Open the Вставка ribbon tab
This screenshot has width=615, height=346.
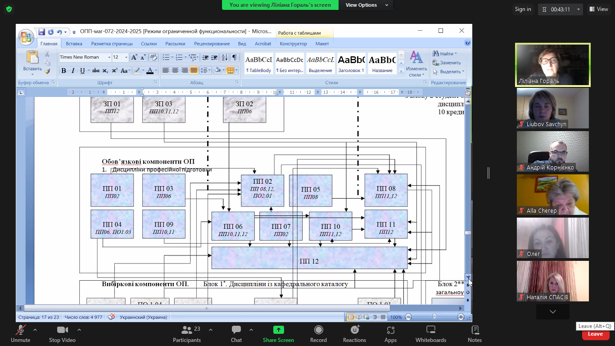(74, 44)
